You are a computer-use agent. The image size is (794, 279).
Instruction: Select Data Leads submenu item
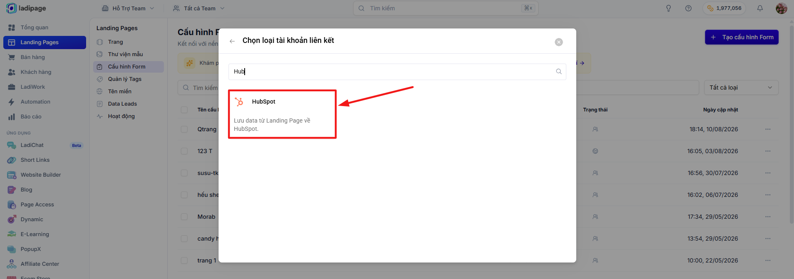click(128, 104)
